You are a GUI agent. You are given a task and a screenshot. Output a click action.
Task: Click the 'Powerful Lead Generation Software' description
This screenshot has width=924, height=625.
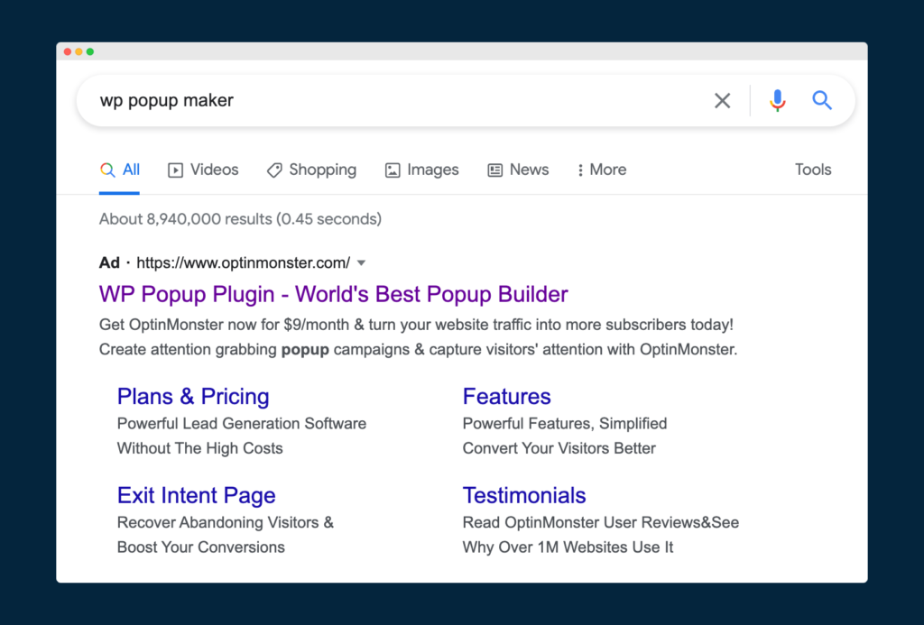pyautogui.click(x=242, y=424)
